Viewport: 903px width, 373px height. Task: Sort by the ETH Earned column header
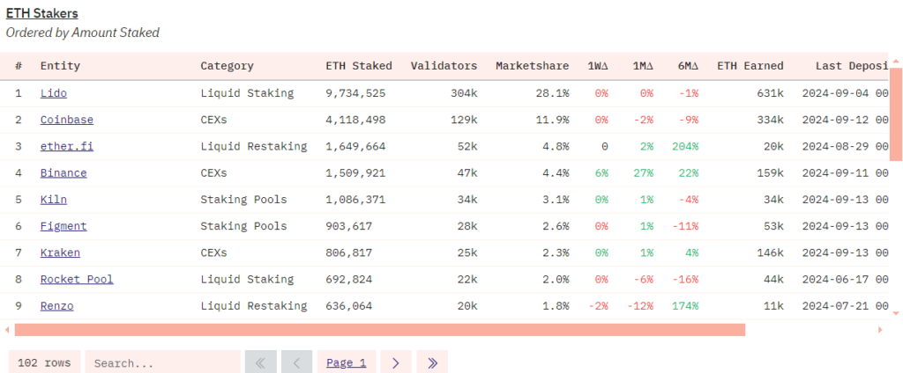750,65
